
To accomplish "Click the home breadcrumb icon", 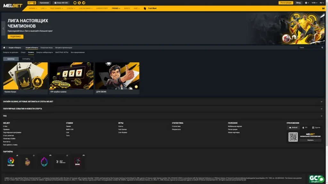I will [x=4, y=48].
